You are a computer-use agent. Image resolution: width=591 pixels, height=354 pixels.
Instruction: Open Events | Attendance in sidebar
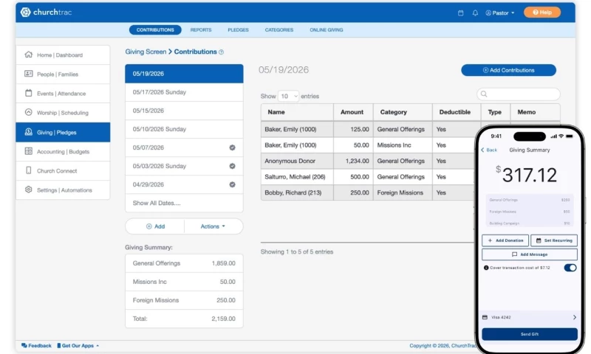63,94
